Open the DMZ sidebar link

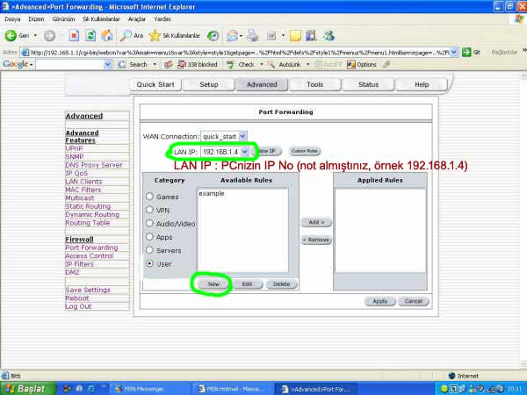[x=72, y=272]
